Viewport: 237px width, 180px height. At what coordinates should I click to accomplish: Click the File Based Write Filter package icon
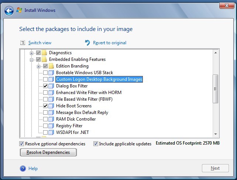point(51,99)
